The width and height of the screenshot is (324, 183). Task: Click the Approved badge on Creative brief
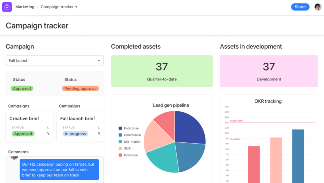23,134
